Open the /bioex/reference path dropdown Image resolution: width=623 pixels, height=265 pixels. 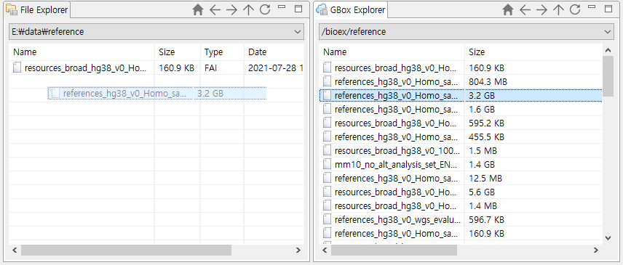608,32
